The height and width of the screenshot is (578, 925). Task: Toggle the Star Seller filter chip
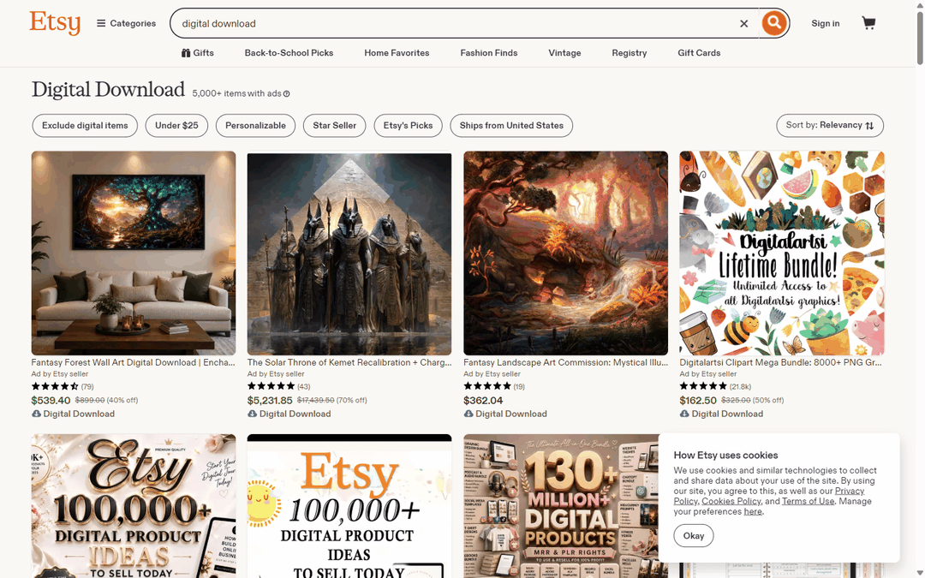click(x=335, y=126)
